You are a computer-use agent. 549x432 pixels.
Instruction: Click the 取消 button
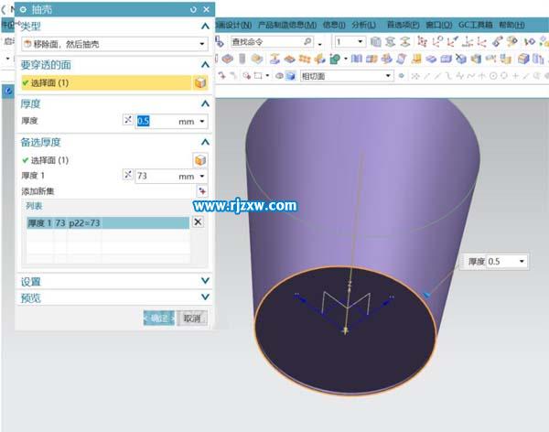[x=191, y=319]
